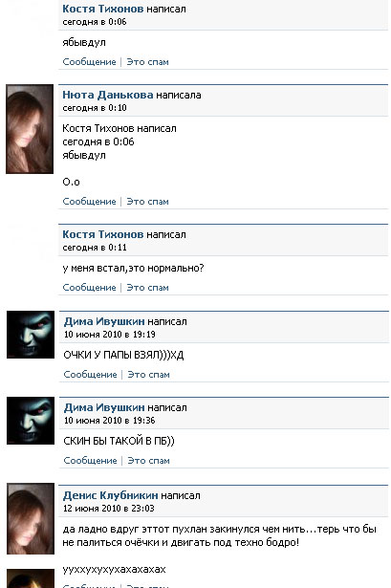391x588 pixels.
Task: Send message to author of 'у меня встал' comment
Action: [x=89, y=288]
